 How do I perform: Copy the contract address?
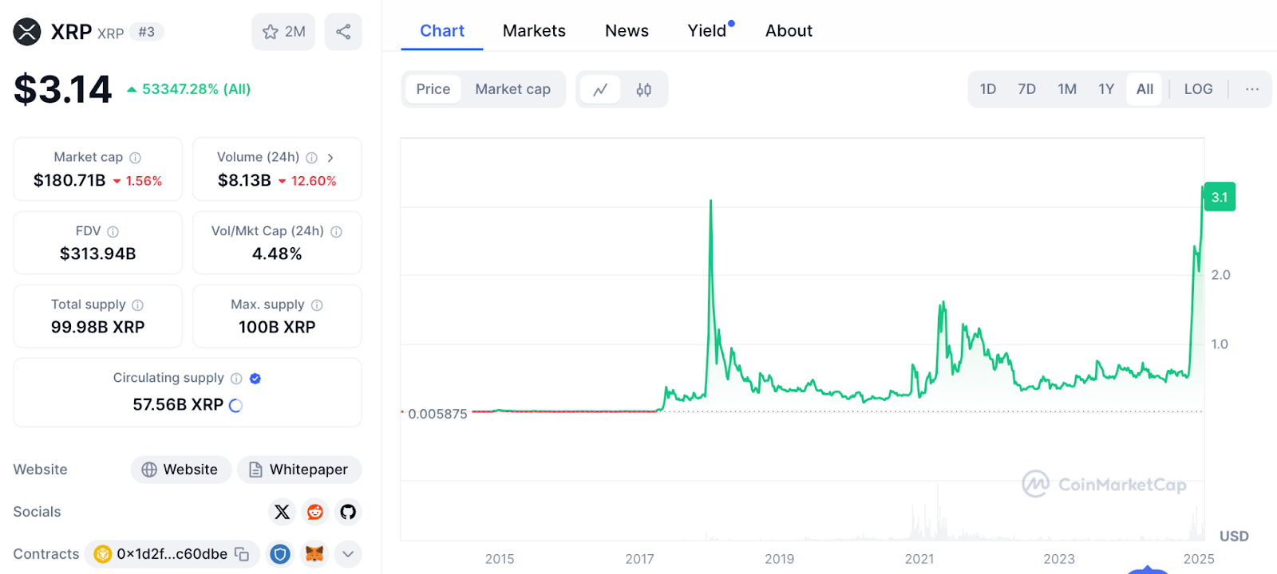242,554
